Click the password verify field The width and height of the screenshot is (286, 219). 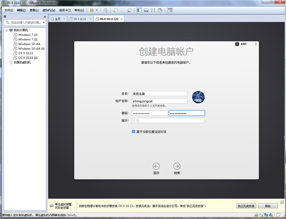pos(187,113)
